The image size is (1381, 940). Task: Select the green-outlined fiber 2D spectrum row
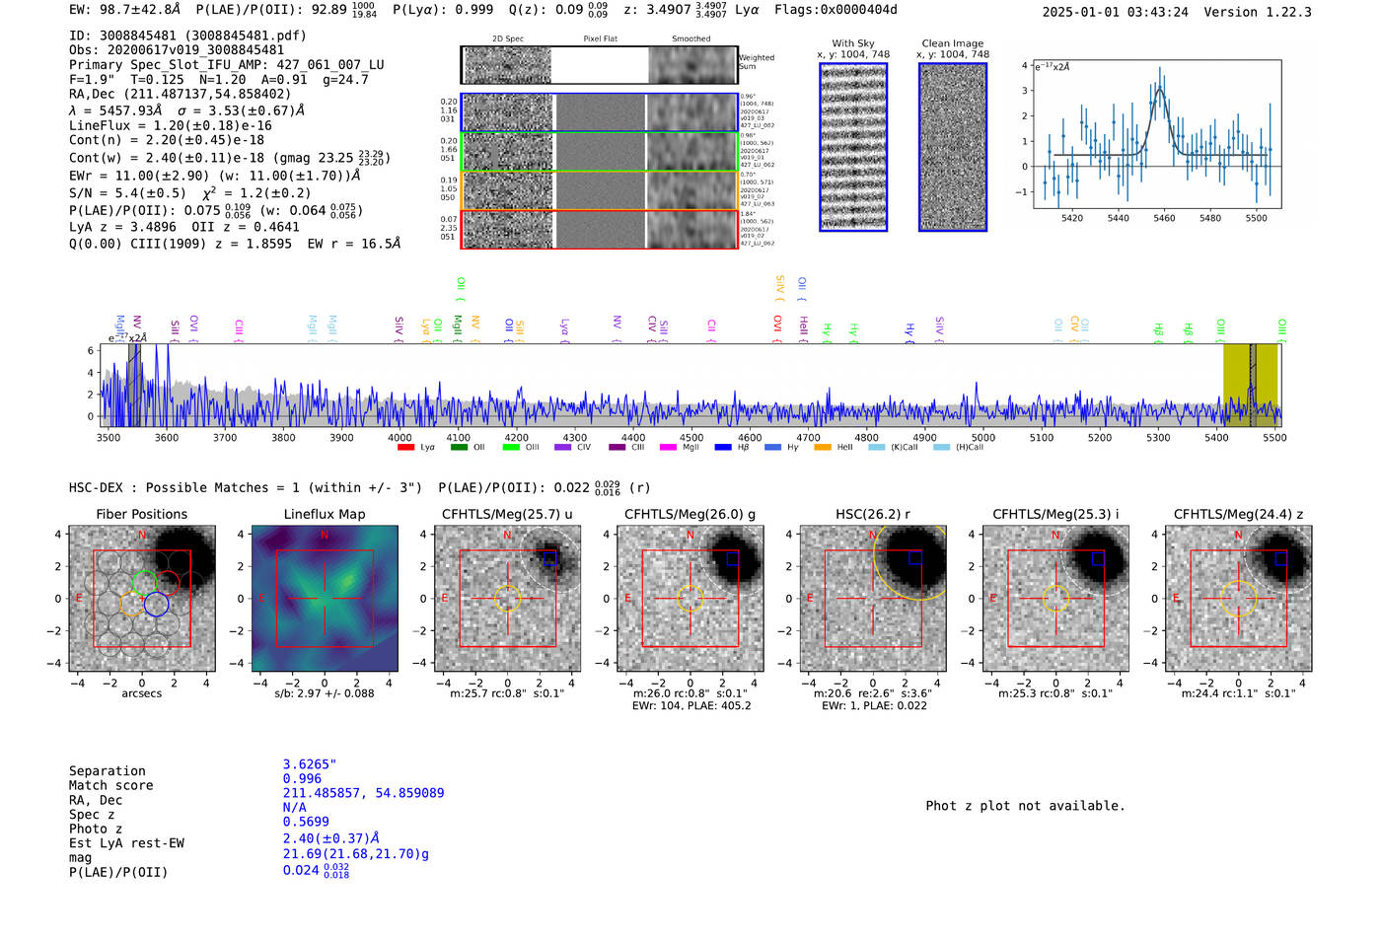[599, 151]
